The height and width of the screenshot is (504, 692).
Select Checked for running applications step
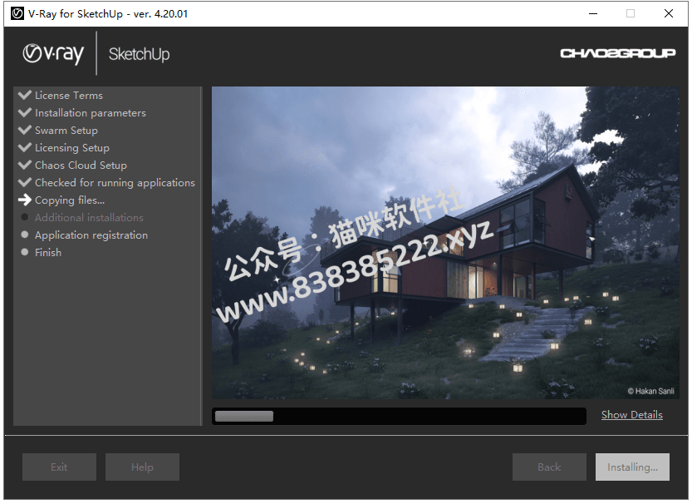coord(115,183)
